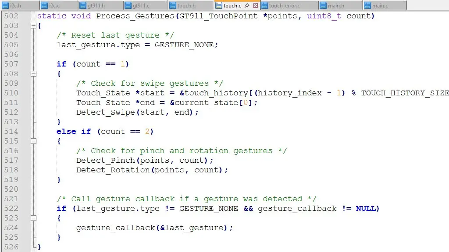
Task: Open the main.c file tab
Action: coord(380,6)
